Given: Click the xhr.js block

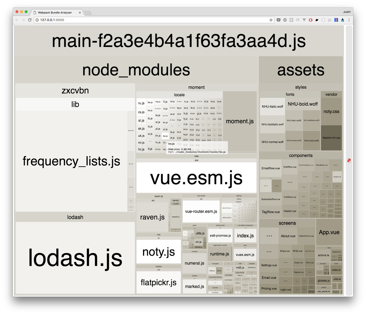Looking at the screenshot, I should tap(199, 242).
